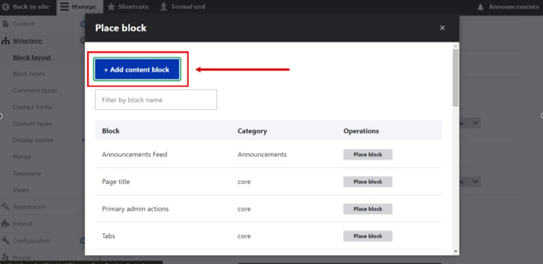Open Configuration in the sidebar

coord(31,241)
